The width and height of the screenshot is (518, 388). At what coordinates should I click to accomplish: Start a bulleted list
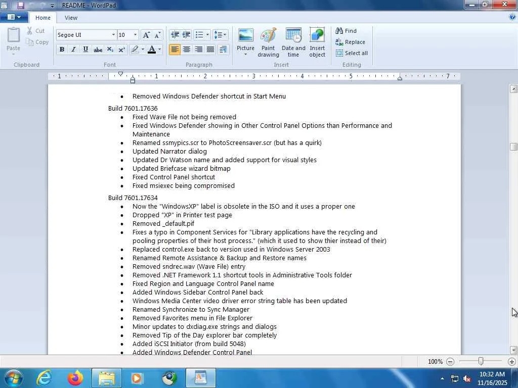click(199, 35)
